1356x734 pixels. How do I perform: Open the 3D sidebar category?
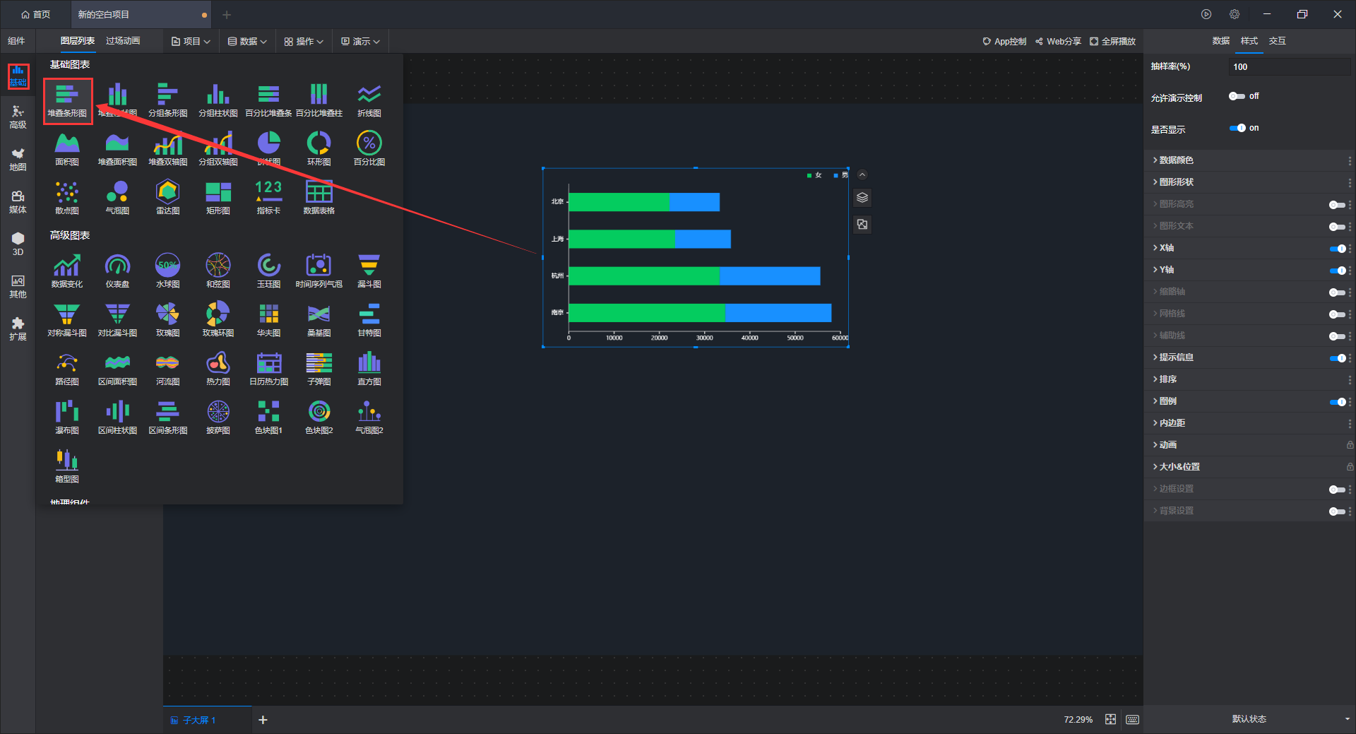(x=18, y=244)
